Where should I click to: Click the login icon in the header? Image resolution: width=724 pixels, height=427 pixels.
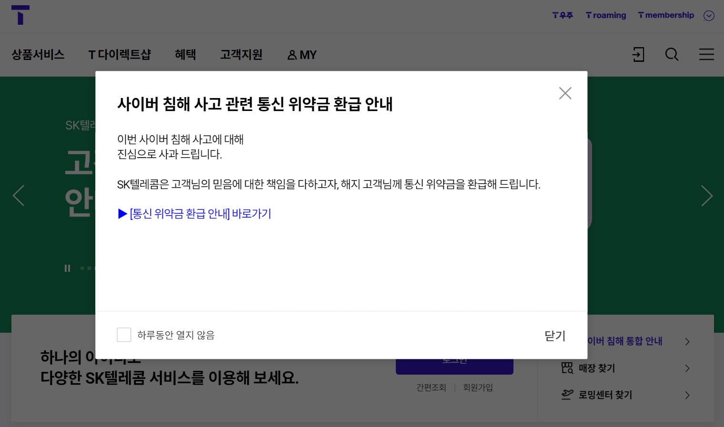[x=638, y=54]
